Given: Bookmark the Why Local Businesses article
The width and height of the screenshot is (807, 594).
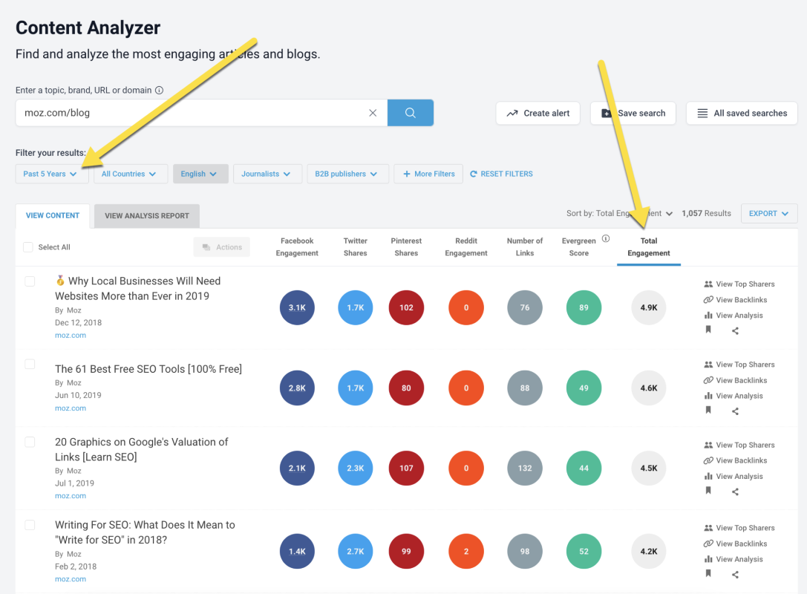Looking at the screenshot, I should [x=708, y=330].
